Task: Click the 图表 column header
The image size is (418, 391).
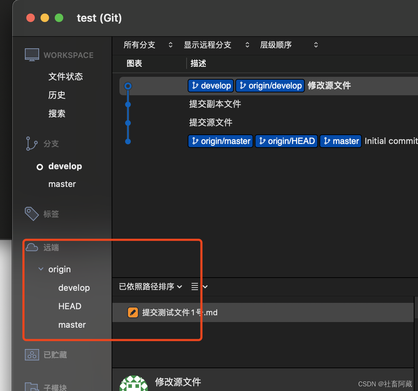Action: (134, 63)
